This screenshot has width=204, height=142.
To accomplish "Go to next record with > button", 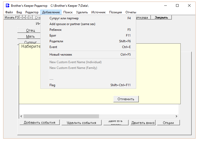I will click(31, 17).
